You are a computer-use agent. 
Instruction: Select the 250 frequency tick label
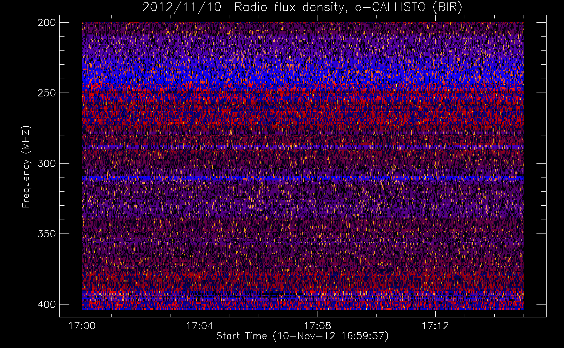pos(46,93)
